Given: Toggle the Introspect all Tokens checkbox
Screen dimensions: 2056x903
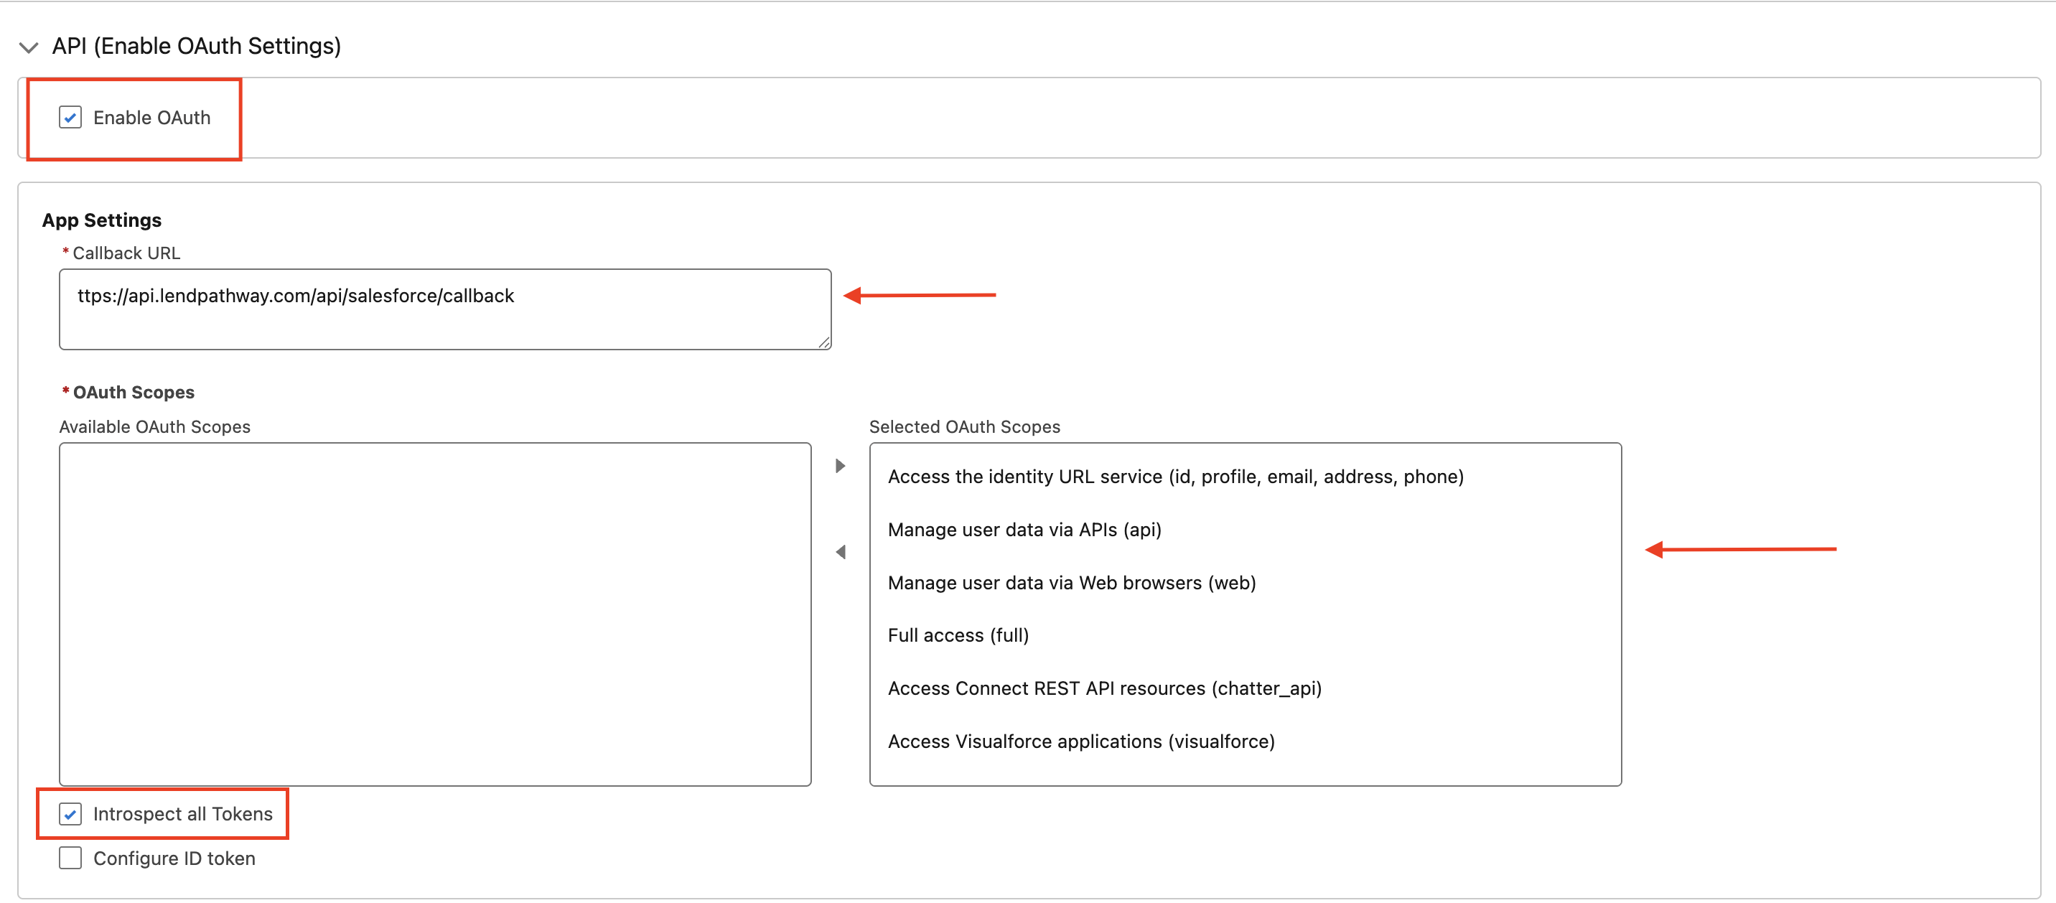Looking at the screenshot, I should 70,813.
